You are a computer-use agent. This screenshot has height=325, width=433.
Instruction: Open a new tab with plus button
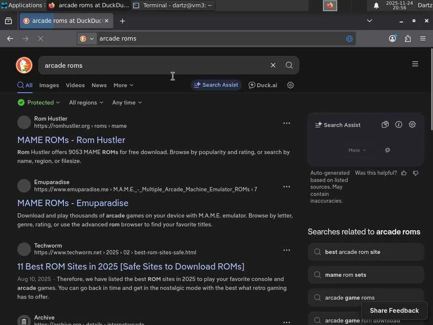click(122, 21)
